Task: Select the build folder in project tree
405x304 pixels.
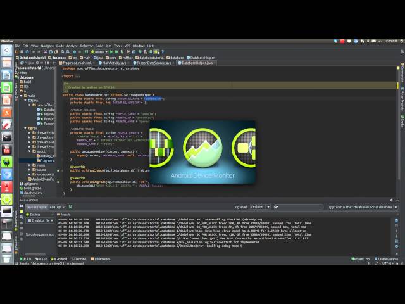Action: tap(25, 82)
